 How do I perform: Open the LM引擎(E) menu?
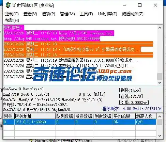(x=107, y=14)
